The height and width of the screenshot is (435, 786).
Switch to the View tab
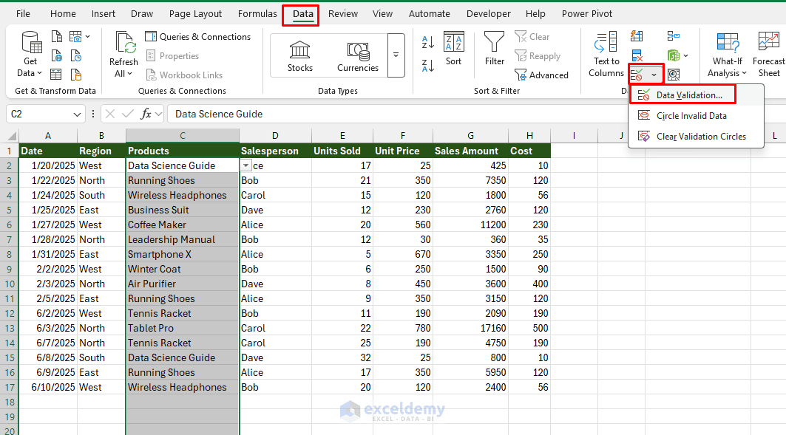coord(382,14)
